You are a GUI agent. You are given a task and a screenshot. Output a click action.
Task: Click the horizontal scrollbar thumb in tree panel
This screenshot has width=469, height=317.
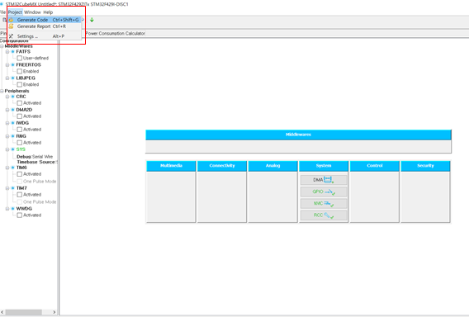24,312
